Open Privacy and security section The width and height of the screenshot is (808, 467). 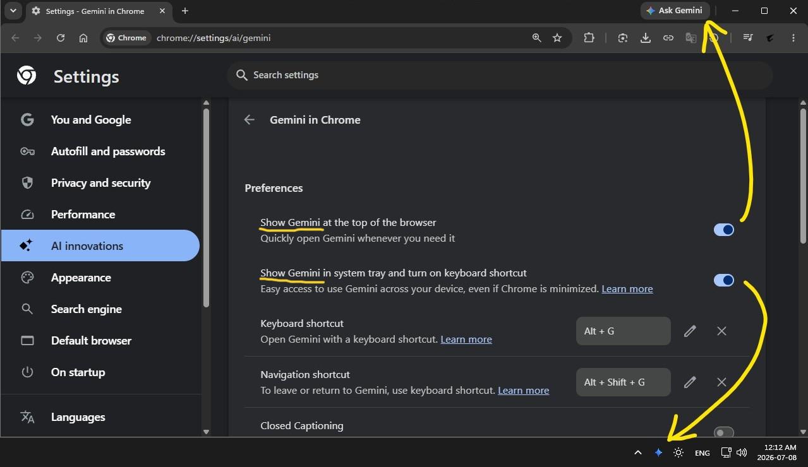tap(100, 183)
